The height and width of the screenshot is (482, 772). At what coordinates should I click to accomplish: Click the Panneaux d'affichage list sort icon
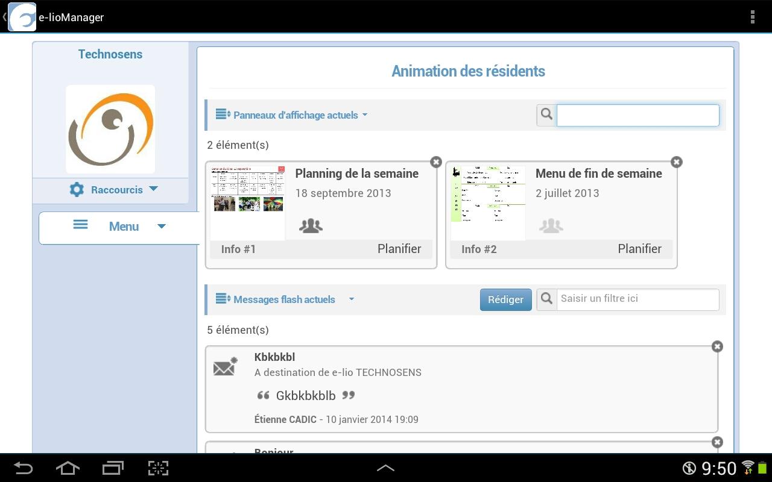[x=223, y=114]
